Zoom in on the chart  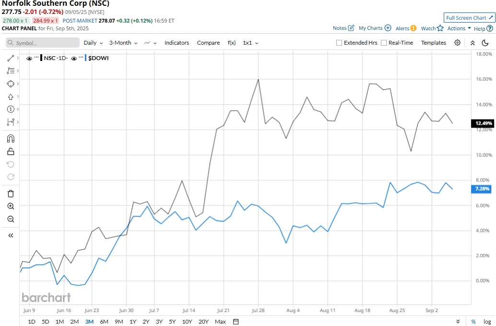(11, 206)
